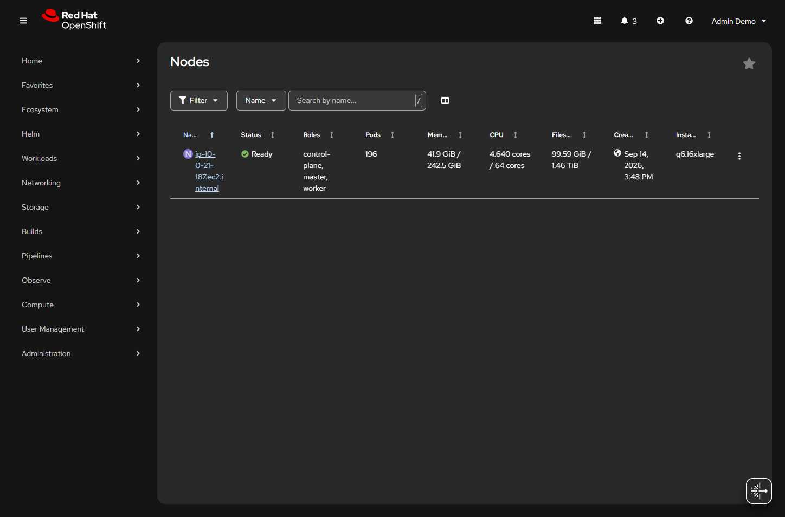Click the Nodes page heading

point(190,62)
